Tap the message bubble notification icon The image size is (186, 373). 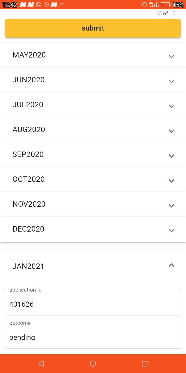pyautogui.click(x=46, y=5)
